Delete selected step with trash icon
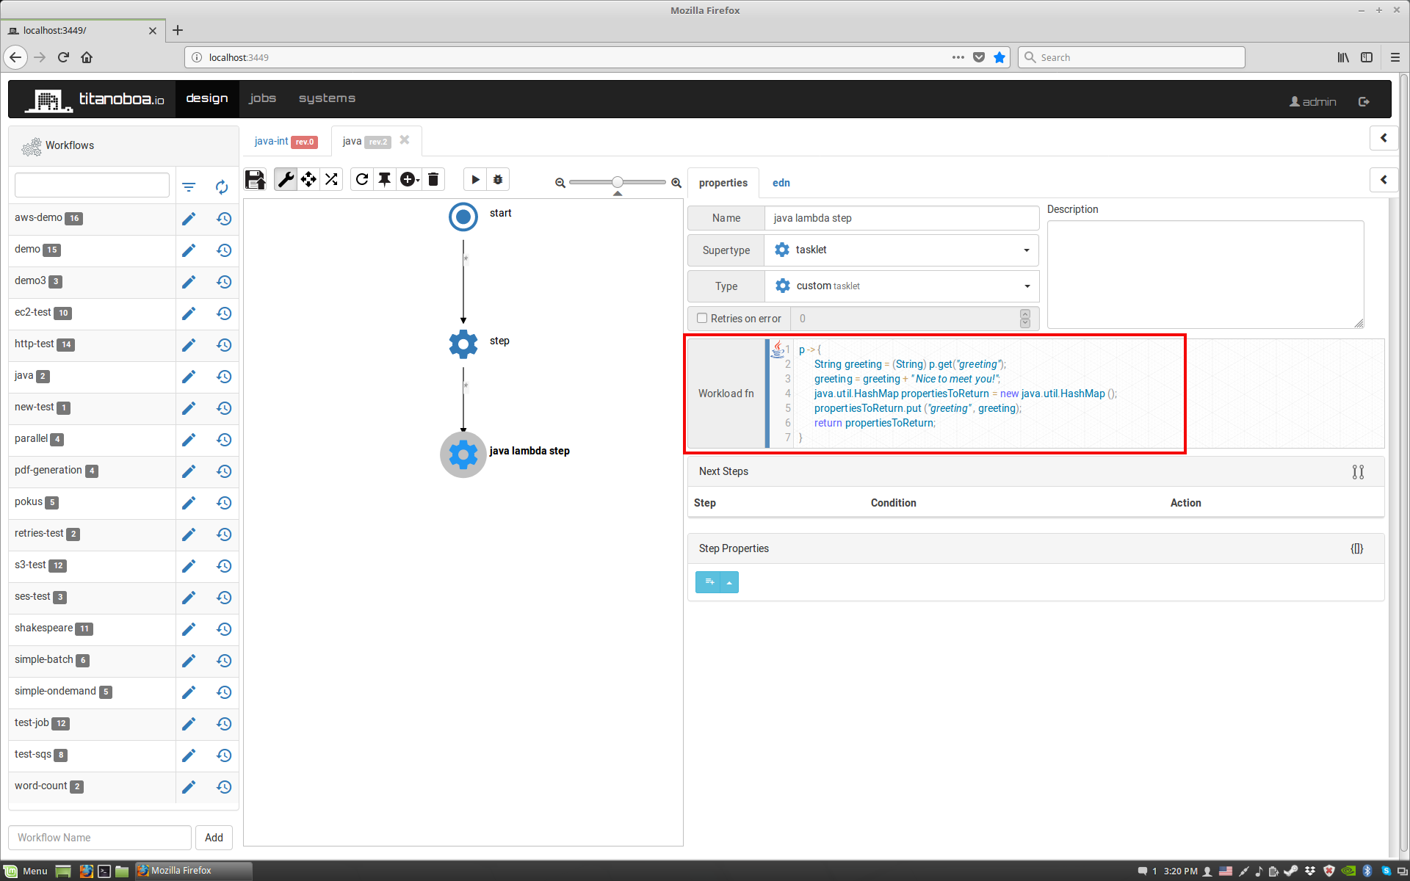The image size is (1410, 881). coord(433,180)
